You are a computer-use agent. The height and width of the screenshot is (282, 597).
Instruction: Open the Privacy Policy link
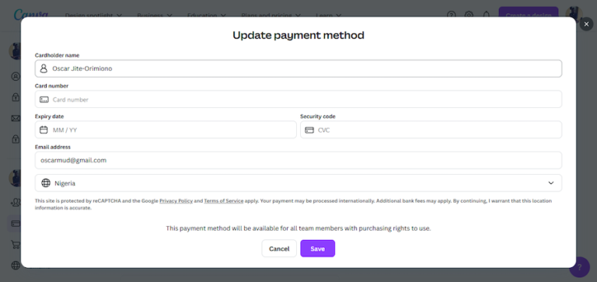[x=176, y=200]
